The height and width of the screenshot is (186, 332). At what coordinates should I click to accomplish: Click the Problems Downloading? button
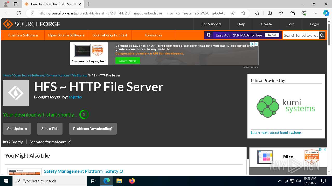point(93,129)
